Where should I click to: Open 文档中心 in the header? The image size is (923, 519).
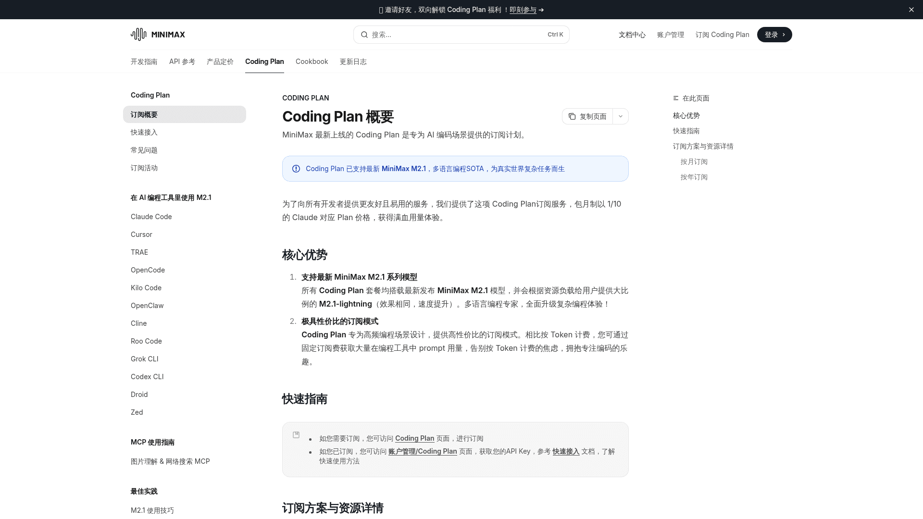[632, 34]
